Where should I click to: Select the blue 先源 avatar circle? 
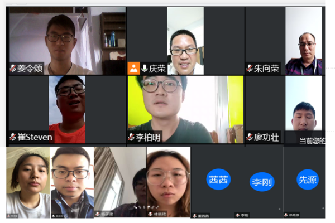(x=308, y=180)
